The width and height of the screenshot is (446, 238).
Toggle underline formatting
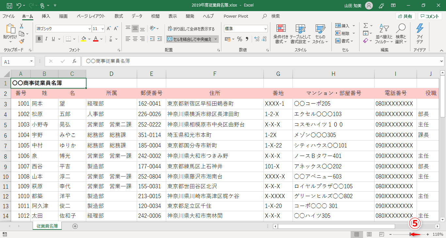pos(53,39)
